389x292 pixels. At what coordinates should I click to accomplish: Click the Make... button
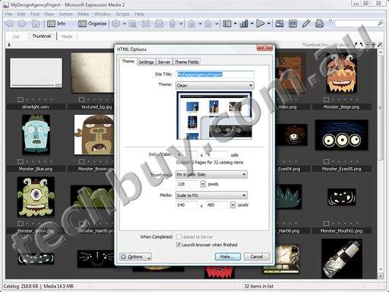[228, 257]
